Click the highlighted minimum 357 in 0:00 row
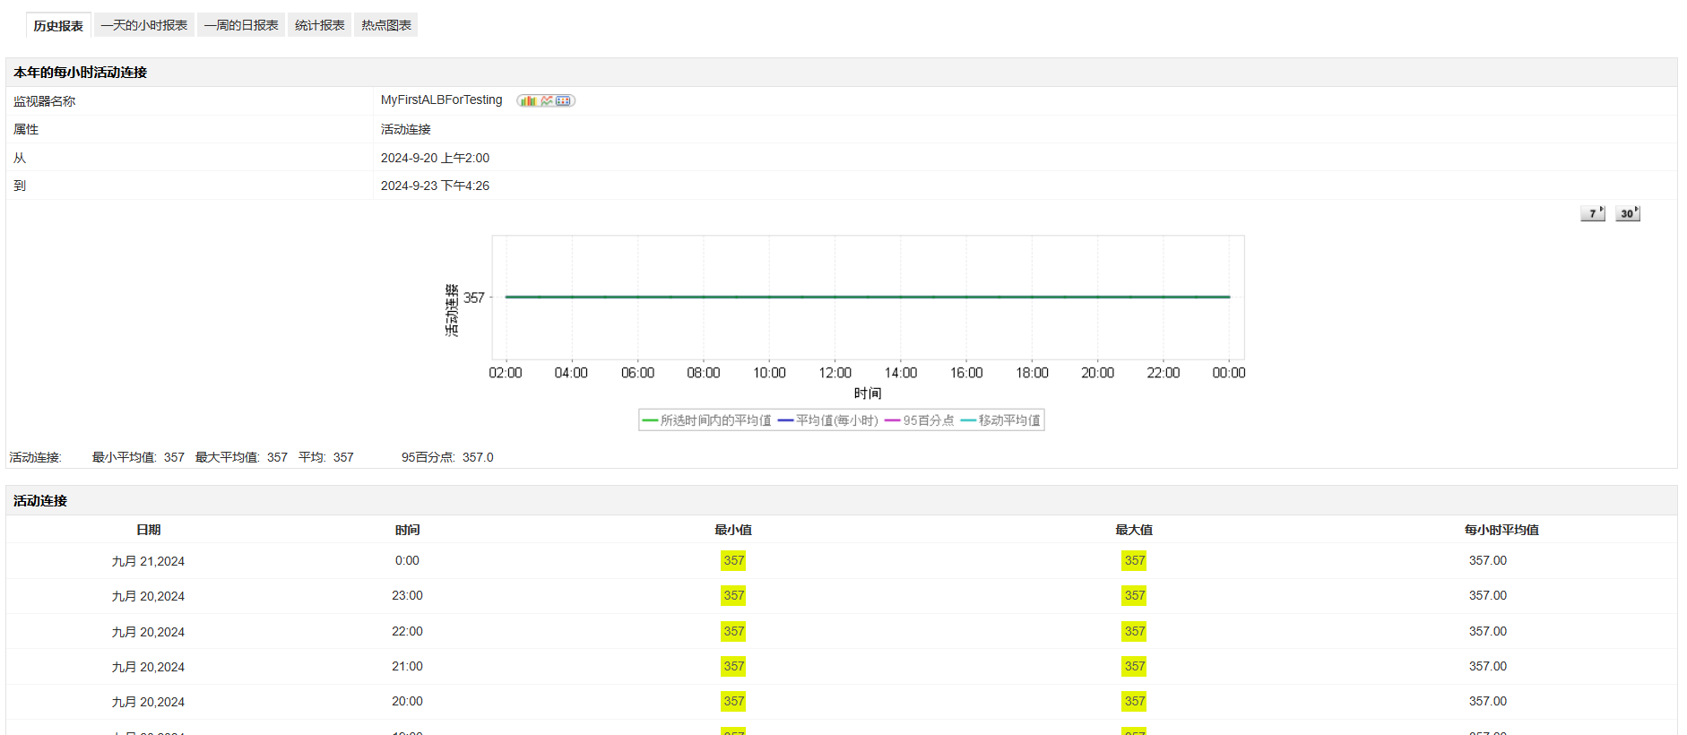This screenshot has height=735, width=1687. (733, 560)
